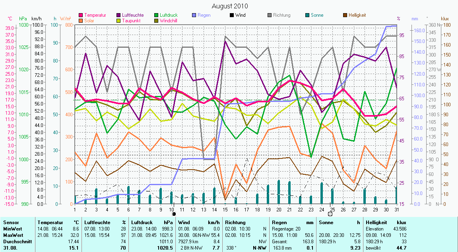The width and height of the screenshot is (458, 252).
Task: Select the orange Solar legend square
Action: pos(81,20)
